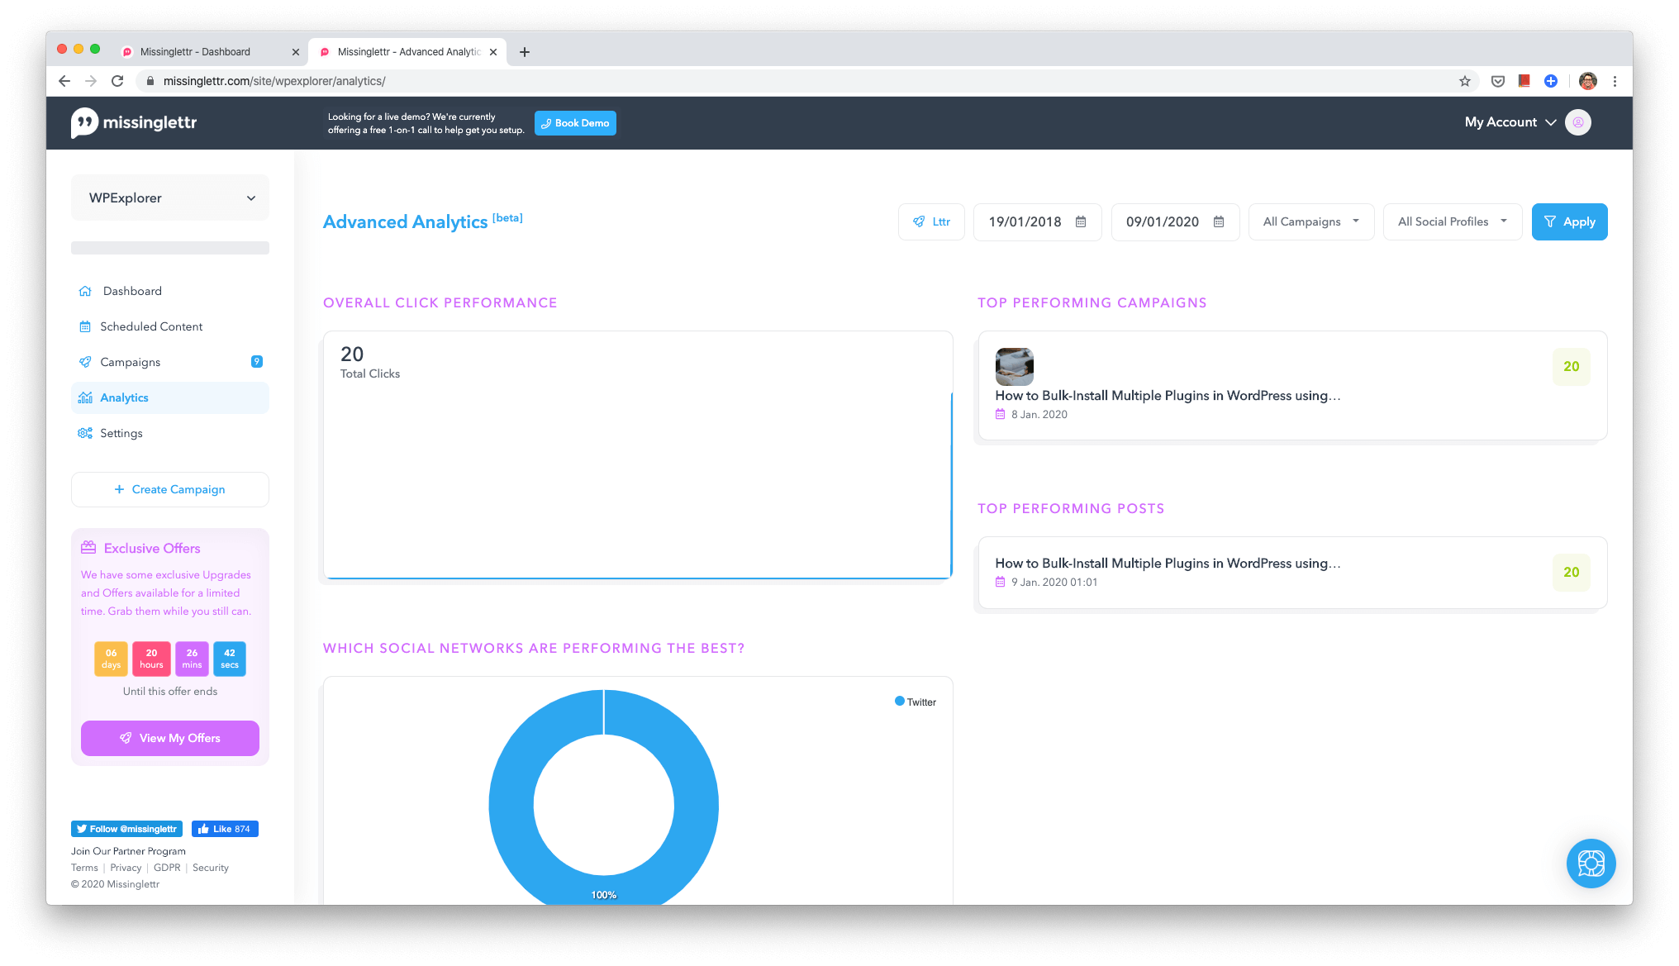Open the All Campaigns dropdown
This screenshot has height=966, width=1679.
pyautogui.click(x=1311, y=221)
